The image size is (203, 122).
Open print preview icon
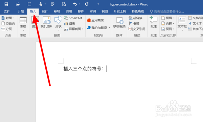click(x=64, y=4)
